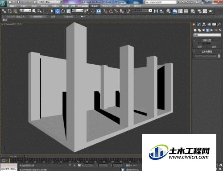The height and width of the screenshot is (171, 223).
Task: Open the Modify panel tab icon
Action: [199, 25]
